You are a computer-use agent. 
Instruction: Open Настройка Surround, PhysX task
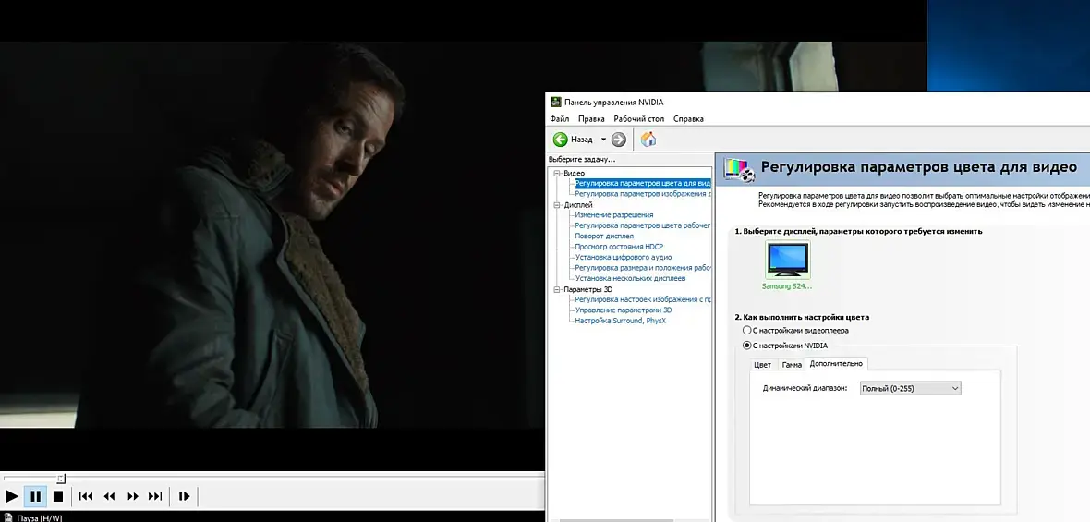coord(620,321)
